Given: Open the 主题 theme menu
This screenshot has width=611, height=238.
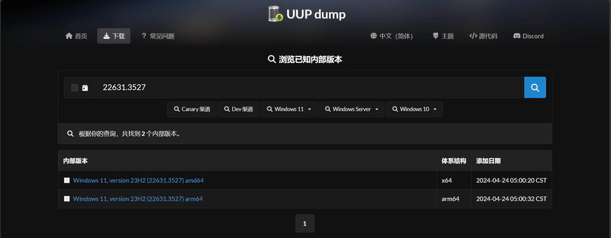Looking at the screenshot, I should click(x=444, y=36).
